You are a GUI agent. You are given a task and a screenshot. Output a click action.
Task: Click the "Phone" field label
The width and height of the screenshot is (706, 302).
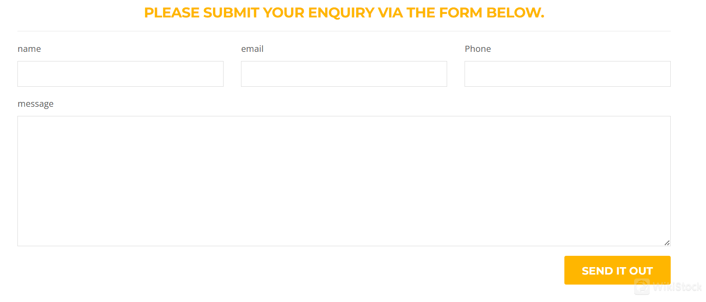point(478,49)
